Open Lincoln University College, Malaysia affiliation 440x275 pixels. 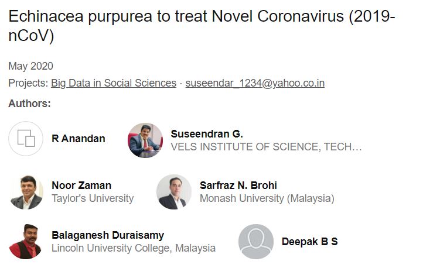134,248
